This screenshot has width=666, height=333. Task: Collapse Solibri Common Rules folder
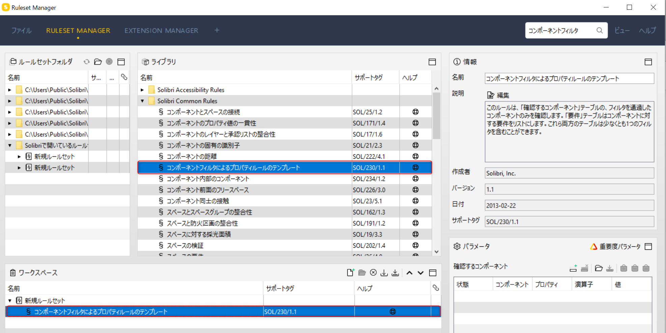coord(142,101)
